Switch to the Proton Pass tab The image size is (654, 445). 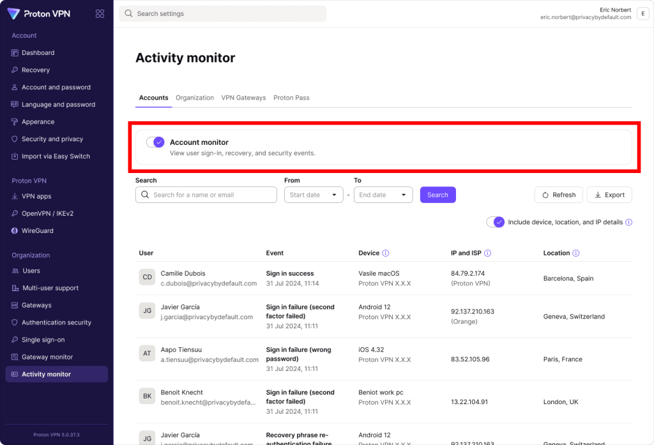(x=291, y=98)
